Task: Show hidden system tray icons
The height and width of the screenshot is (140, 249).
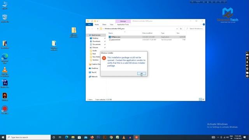Action: pyautogui.click(x=218, y=137)
